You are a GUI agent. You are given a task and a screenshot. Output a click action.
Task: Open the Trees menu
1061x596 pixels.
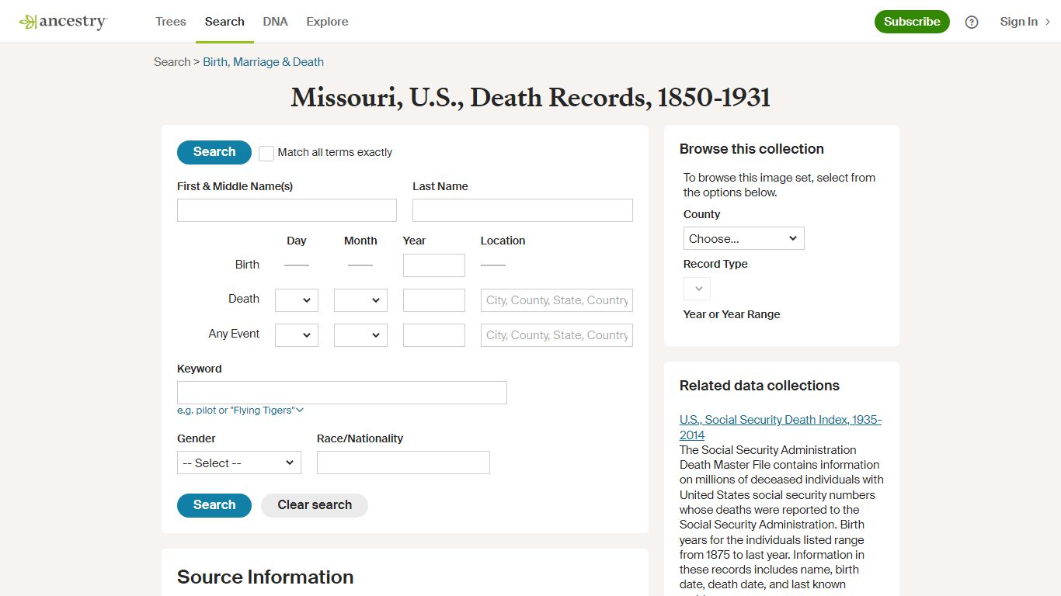coord(171,22)
